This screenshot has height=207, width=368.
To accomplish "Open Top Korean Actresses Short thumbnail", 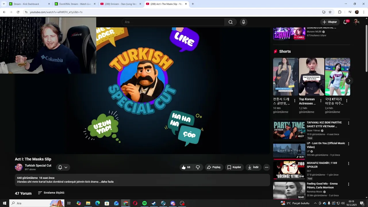I will pos(311,77).
